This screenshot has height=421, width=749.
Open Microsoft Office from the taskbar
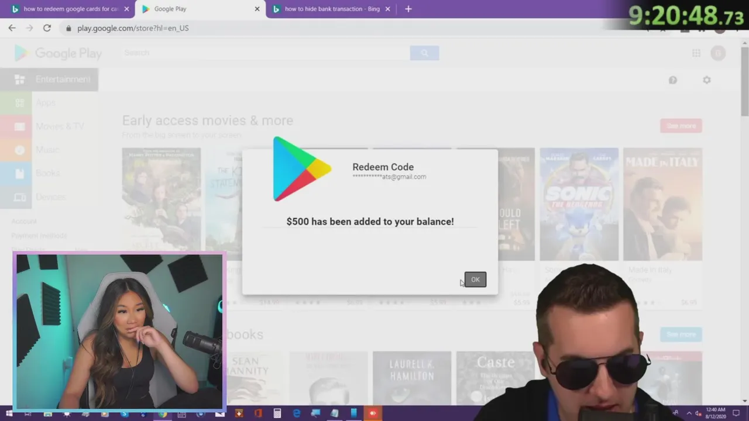click(x=258, y=413)
